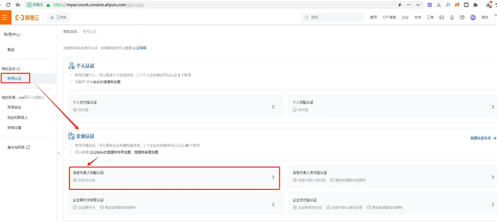Image resolution: width=497 pixels, height=223 pixels.
Task: Open the address bar three dots menu
Action: point(409,5)
